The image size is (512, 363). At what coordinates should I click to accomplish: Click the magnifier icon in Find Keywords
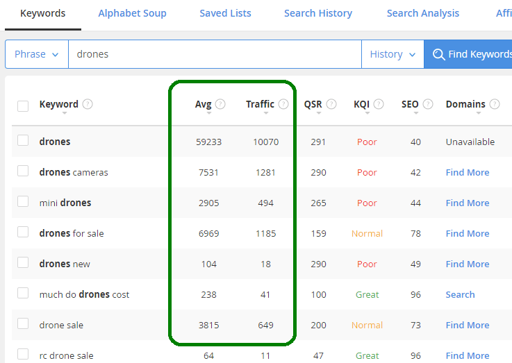pyautogui.click(x=438, y=54)
